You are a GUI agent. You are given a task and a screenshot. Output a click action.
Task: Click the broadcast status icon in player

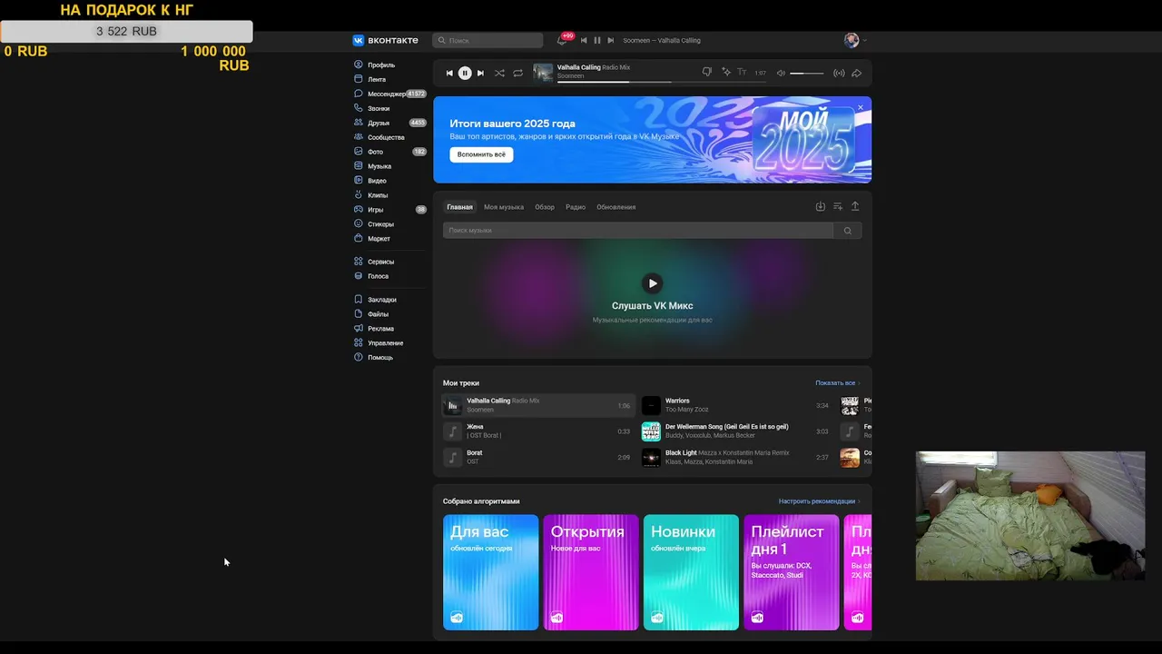click(839, 74)
